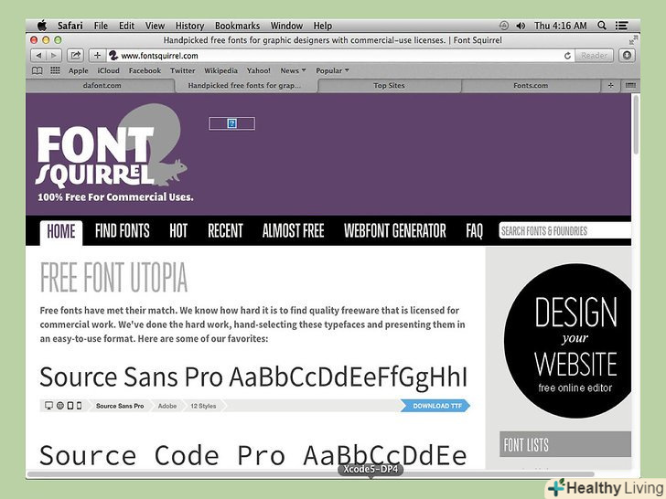Open the RECENT fonts page
666x499 pixels.
pos(225,231)
